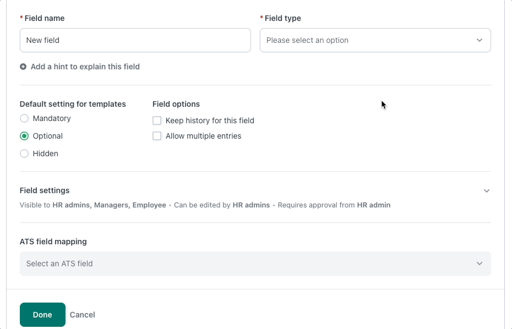Click the Done button
The height and width of the screenshot is (329, 512).
pyautogui.click(x=42, y=315)
